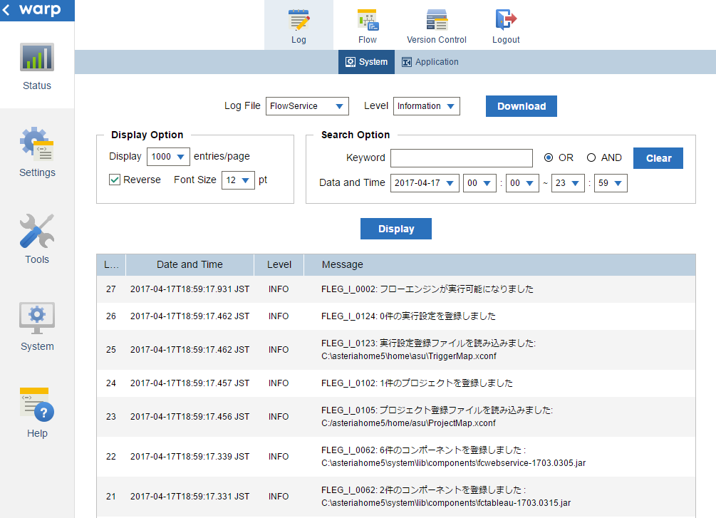Expand the entries per page dropdown
The height and width of the screenshot is (518, 716).
[168, 156]
